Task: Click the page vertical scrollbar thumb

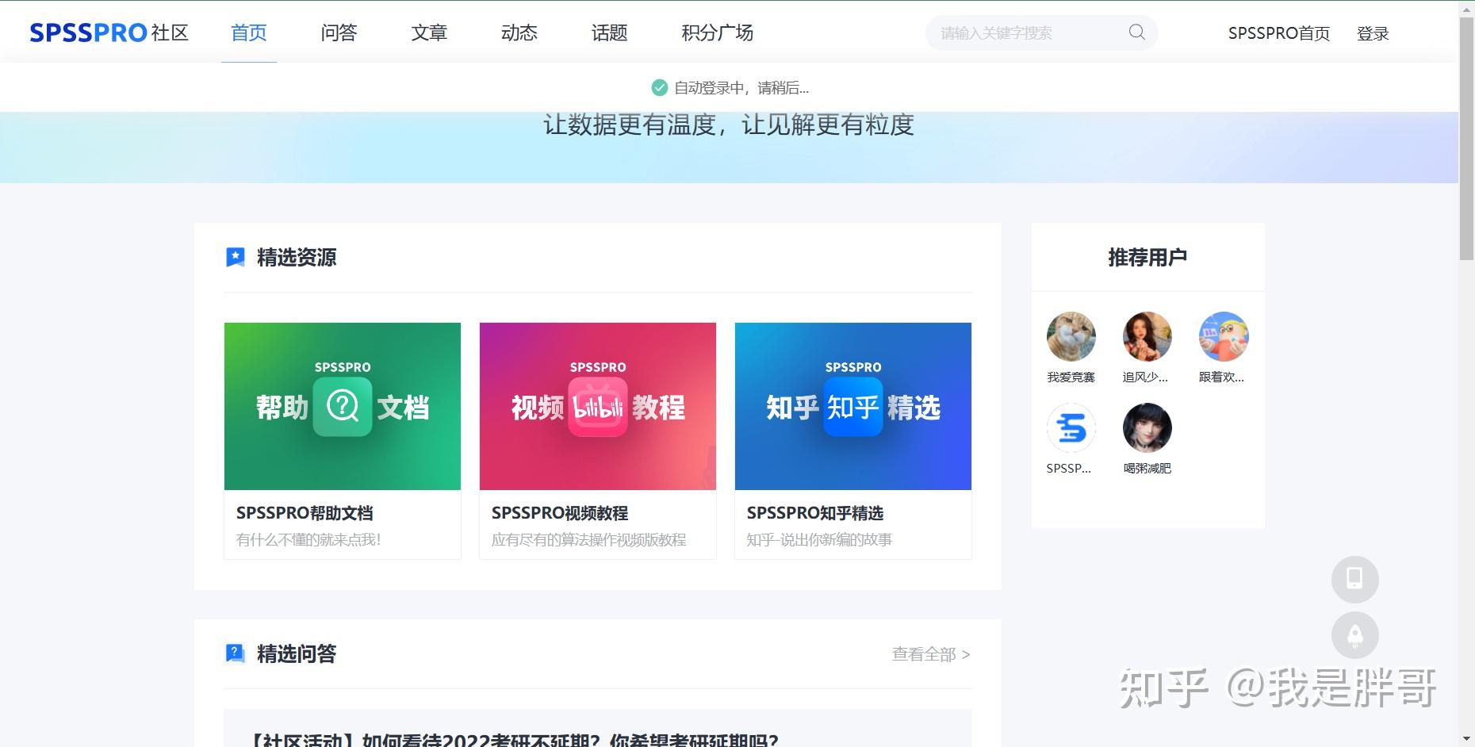Action: tap(1466, 139)
